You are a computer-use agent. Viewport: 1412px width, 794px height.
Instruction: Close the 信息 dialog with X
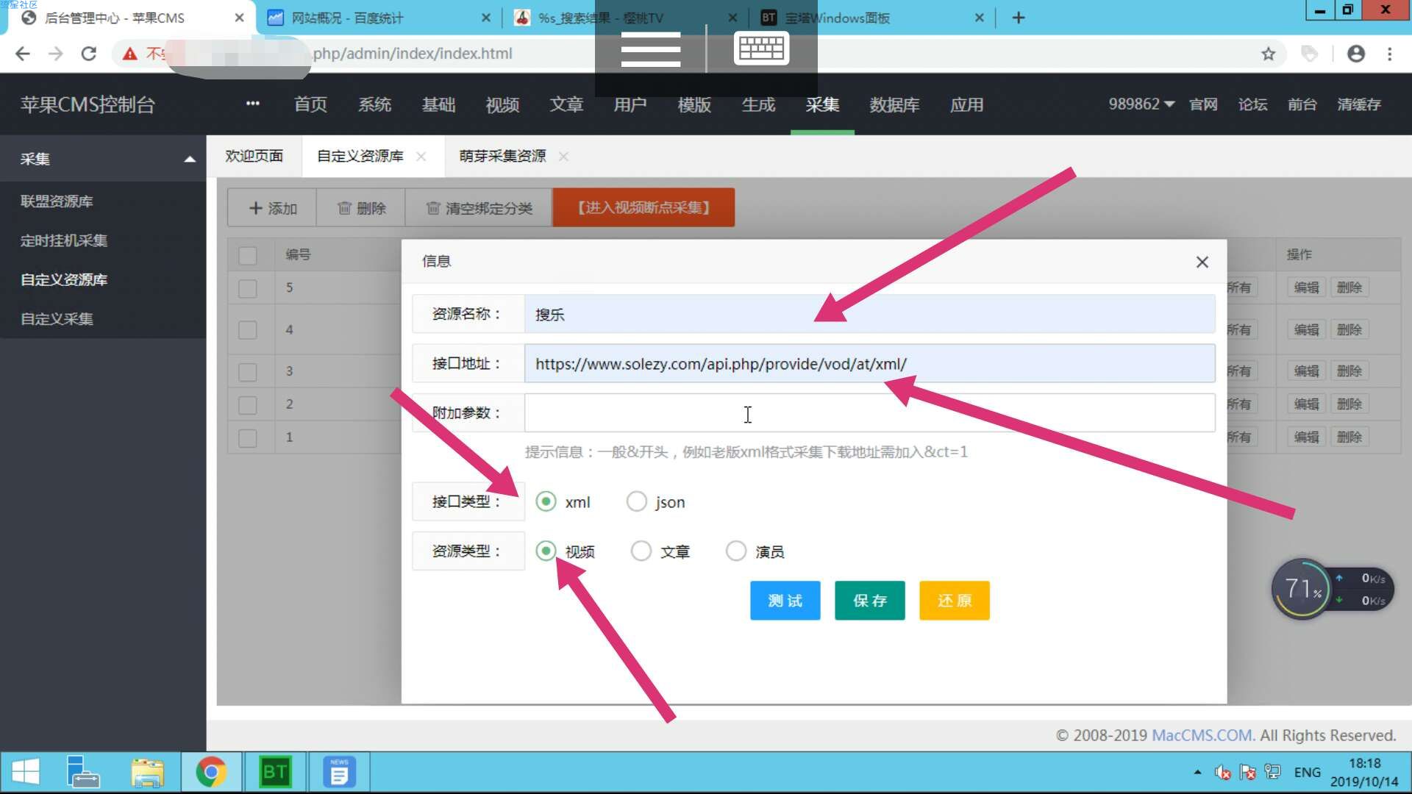click(x=1202, y=262)
